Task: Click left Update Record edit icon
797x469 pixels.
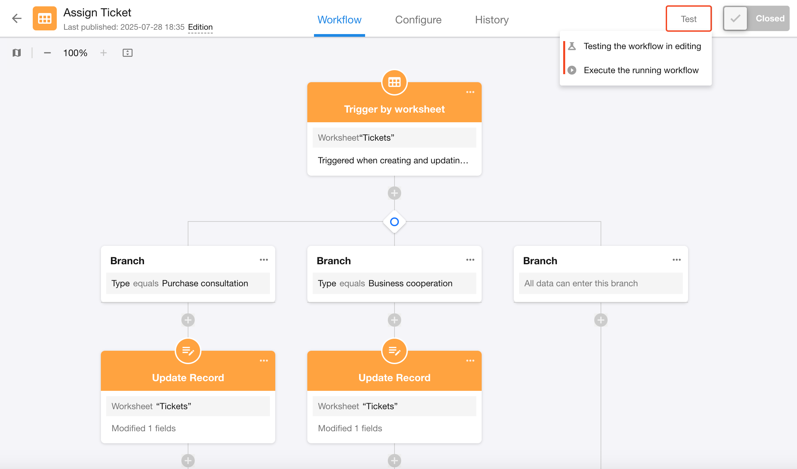Action: pos(188,351)
